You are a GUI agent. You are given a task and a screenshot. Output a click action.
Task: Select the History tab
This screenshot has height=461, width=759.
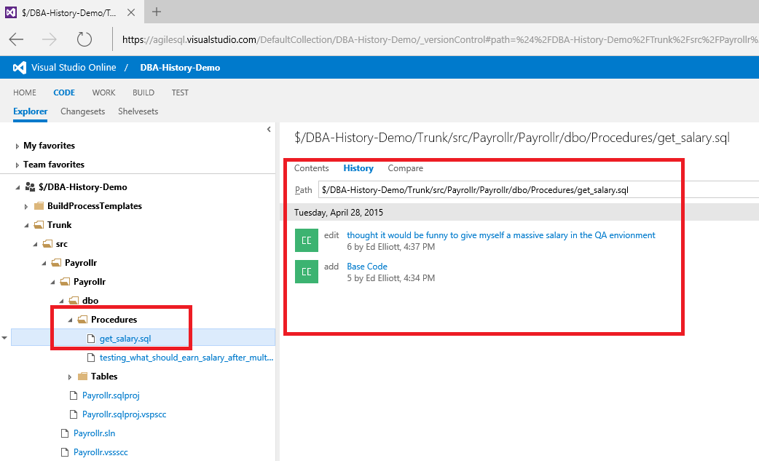click(x=358, y=168)
